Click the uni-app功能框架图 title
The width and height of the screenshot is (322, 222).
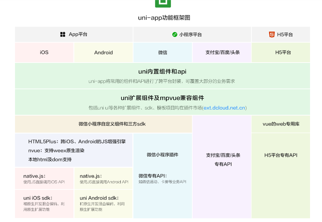[x=164, y=18]
